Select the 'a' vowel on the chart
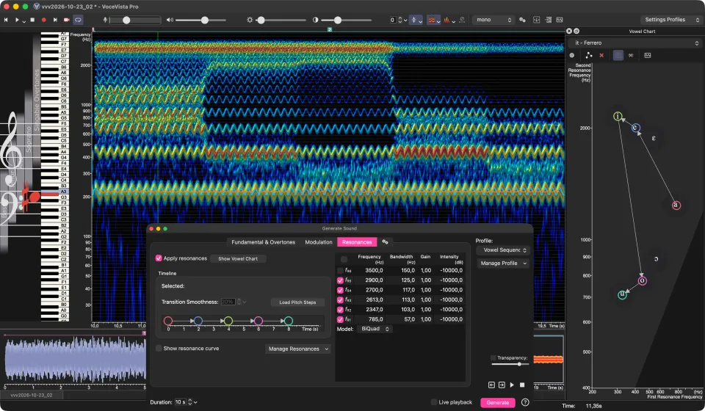This screenshot has width=705, height=411. 676,205
